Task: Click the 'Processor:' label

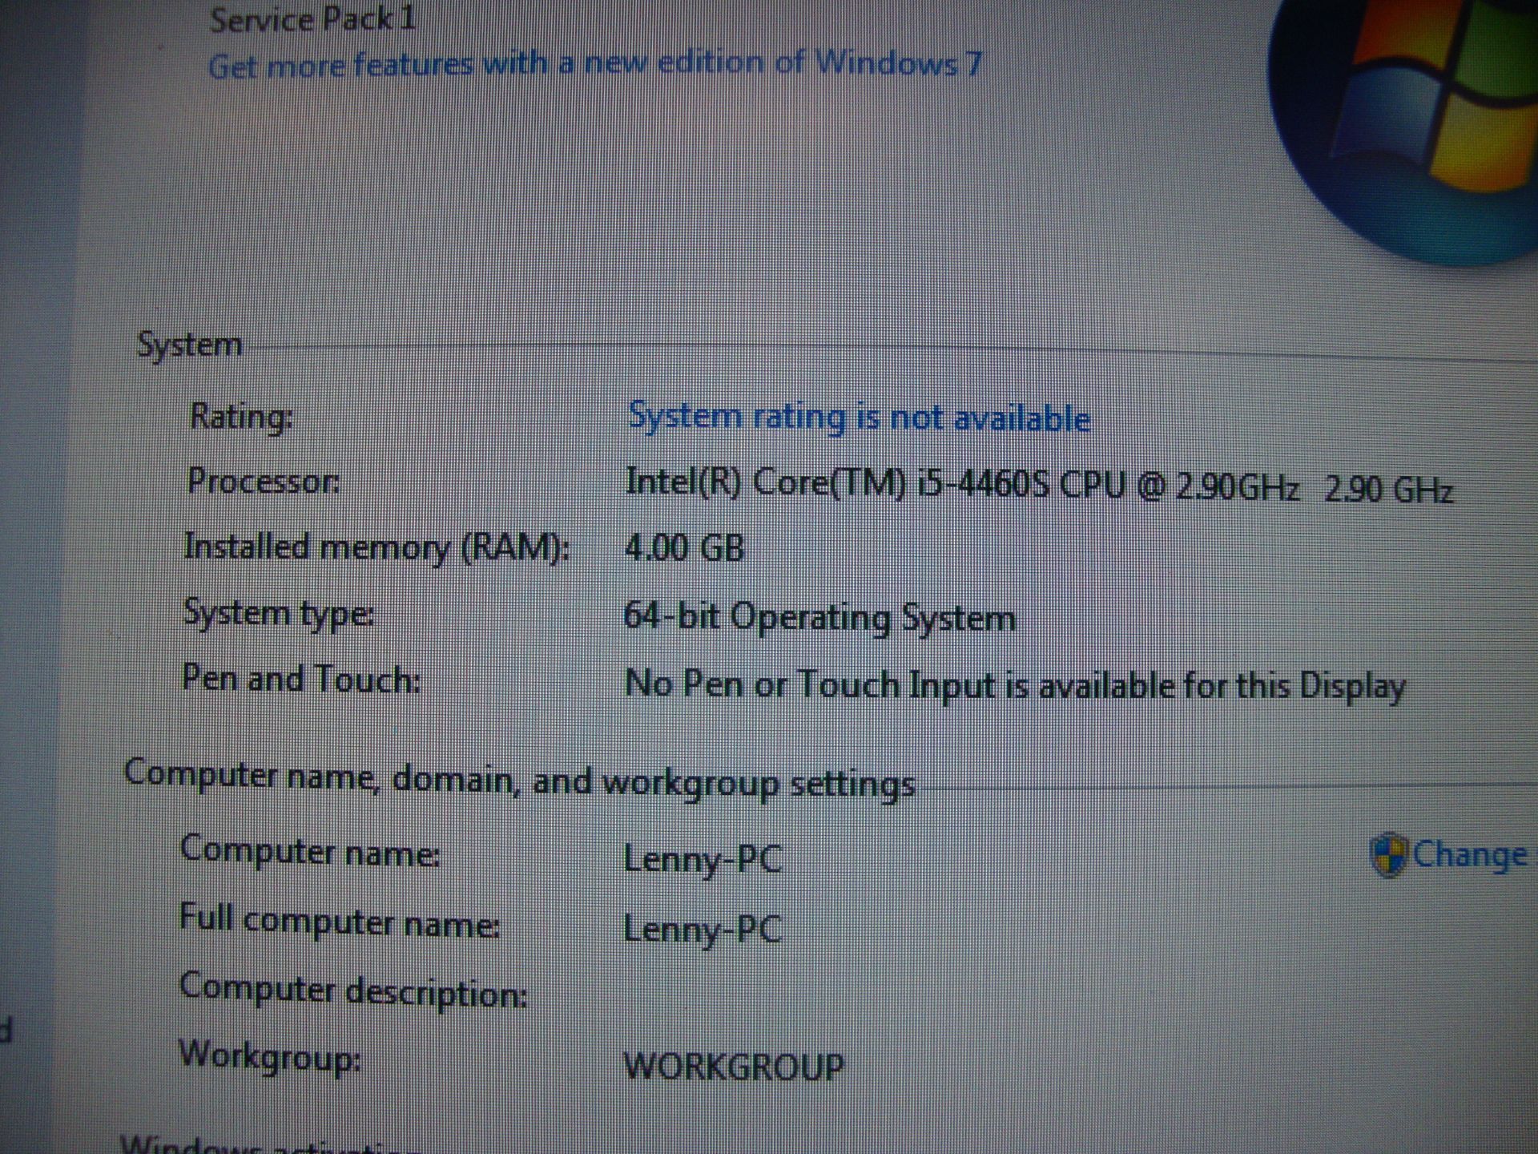Action: [x=264, y=481]
